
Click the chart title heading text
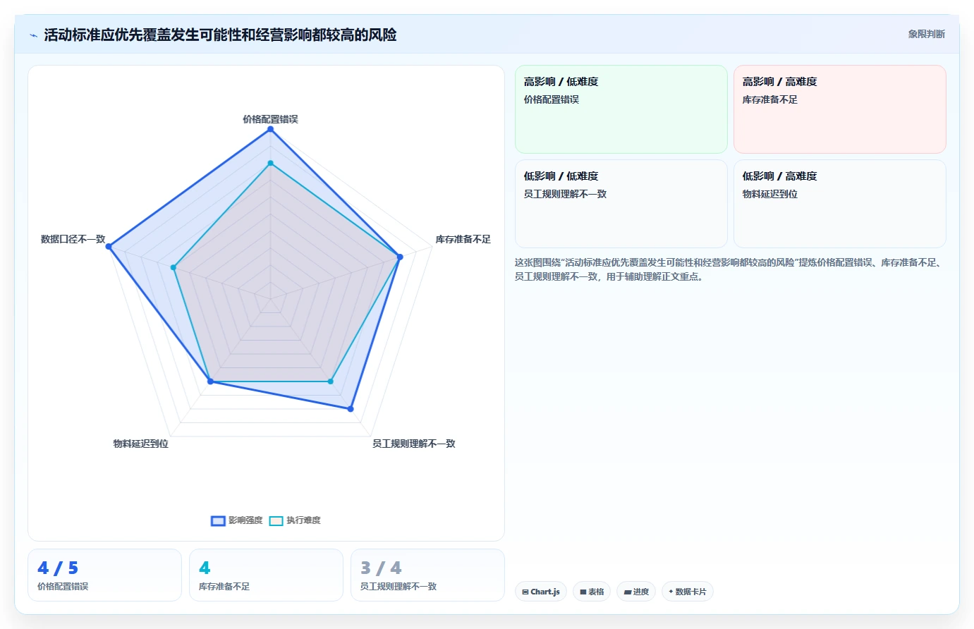click(x=220, y=35)
